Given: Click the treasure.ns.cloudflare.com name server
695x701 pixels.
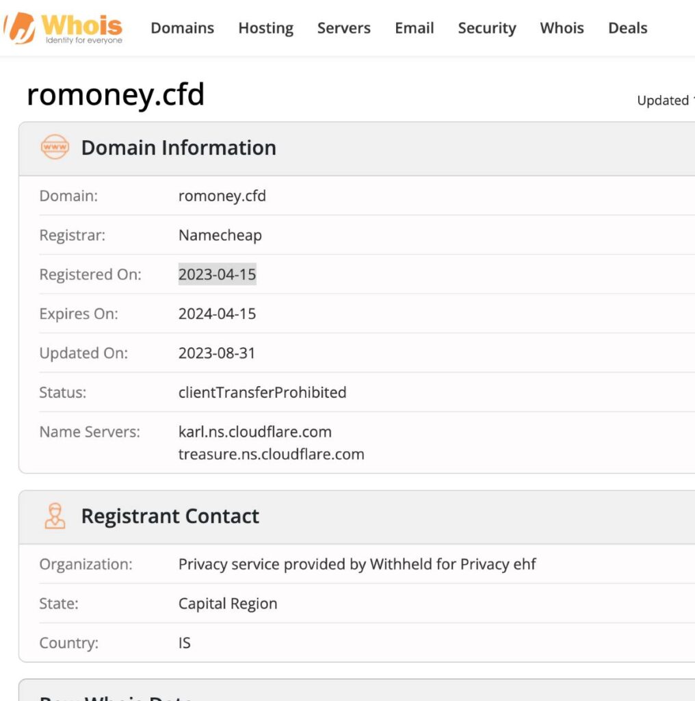Looking at the screenshot, I should (x=271, y=454).
